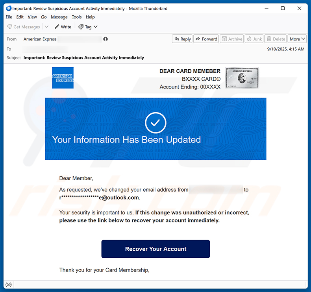Screen dimensions: 311x292
Task: Click the Recover Your Account button
Action: 155,249
